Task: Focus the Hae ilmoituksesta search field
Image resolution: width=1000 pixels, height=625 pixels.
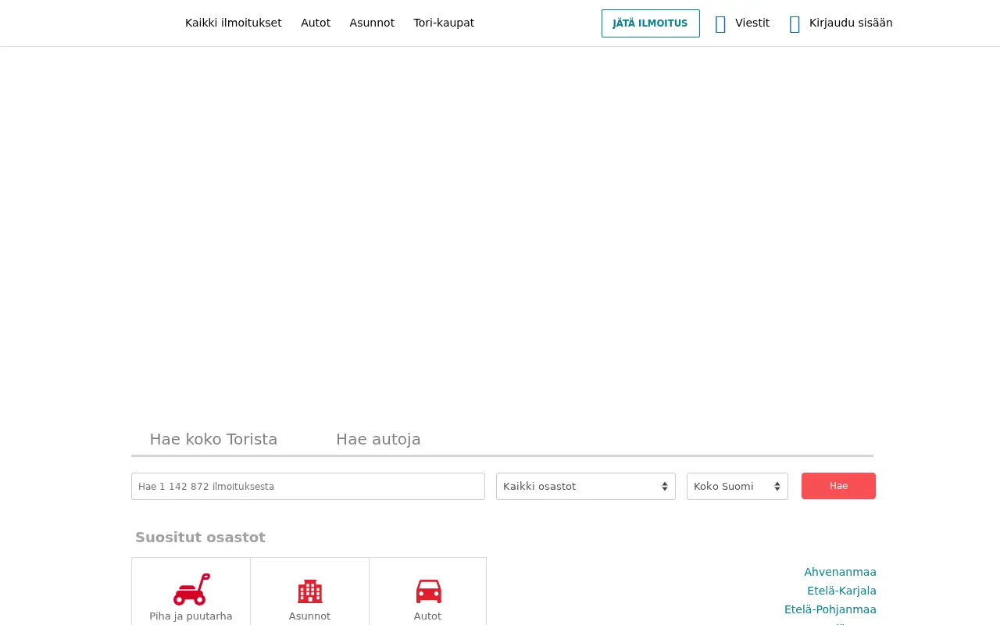Action: pyautogui.click(x=308, y=486)
